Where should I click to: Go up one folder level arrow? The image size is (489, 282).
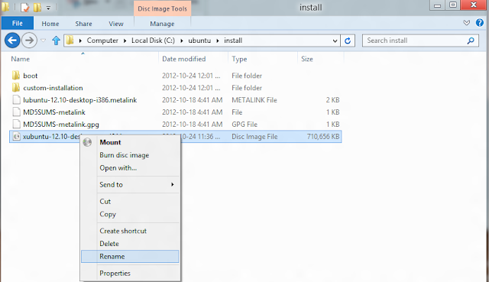pyautogui.click(x=56, y=41)
